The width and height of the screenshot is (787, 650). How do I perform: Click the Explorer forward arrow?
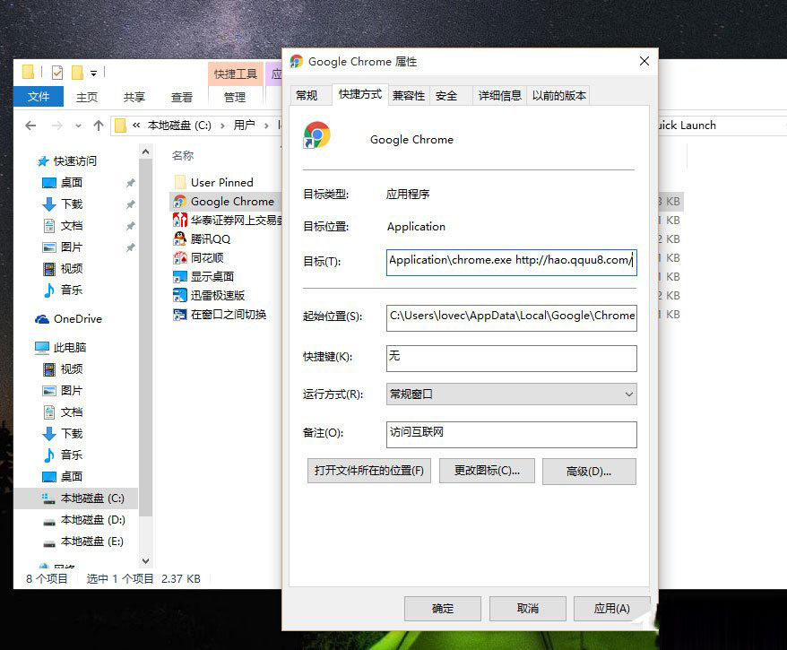coord(56,126)
